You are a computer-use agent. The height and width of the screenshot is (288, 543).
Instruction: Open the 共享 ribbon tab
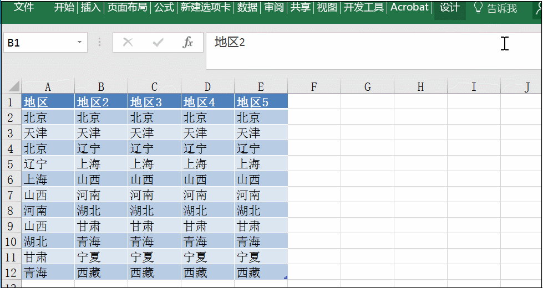(x=300, y=7)
